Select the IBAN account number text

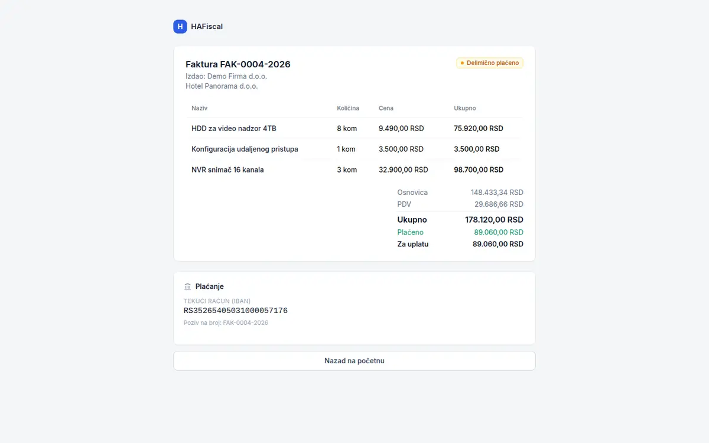pyautogui.click(x=236, y=311)
